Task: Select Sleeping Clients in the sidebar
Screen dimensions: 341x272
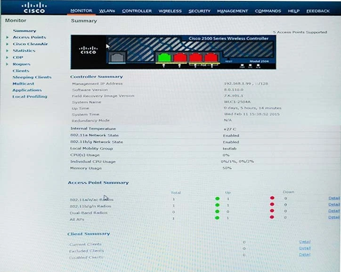Action: click(32, 77)
